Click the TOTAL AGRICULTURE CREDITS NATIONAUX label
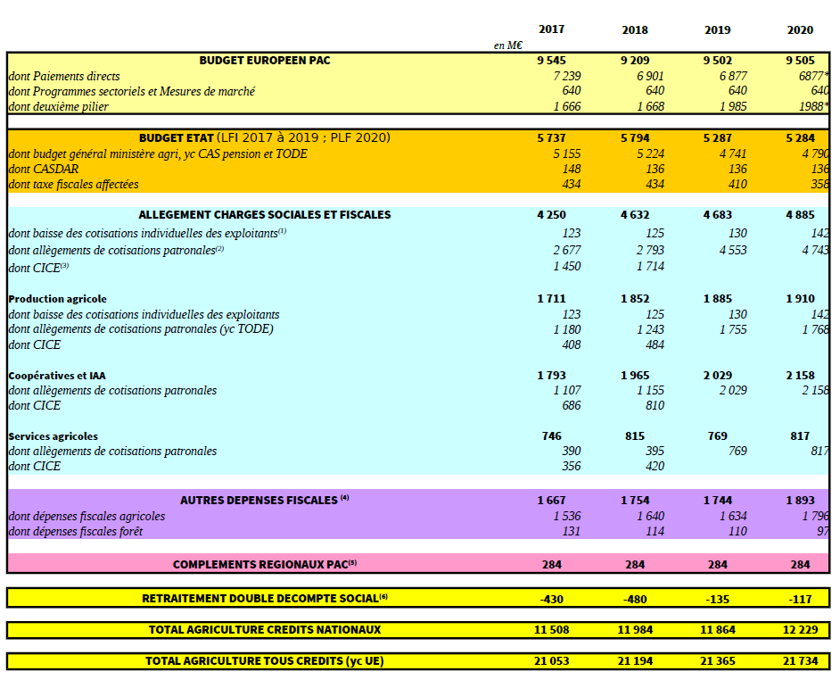Screen dimensions: 840x680 coord(265,630)
